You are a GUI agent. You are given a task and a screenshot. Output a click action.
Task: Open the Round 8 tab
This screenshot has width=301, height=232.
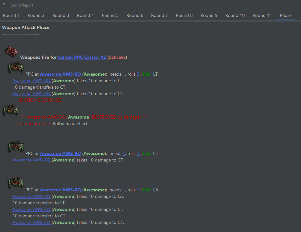click(184, 15)
